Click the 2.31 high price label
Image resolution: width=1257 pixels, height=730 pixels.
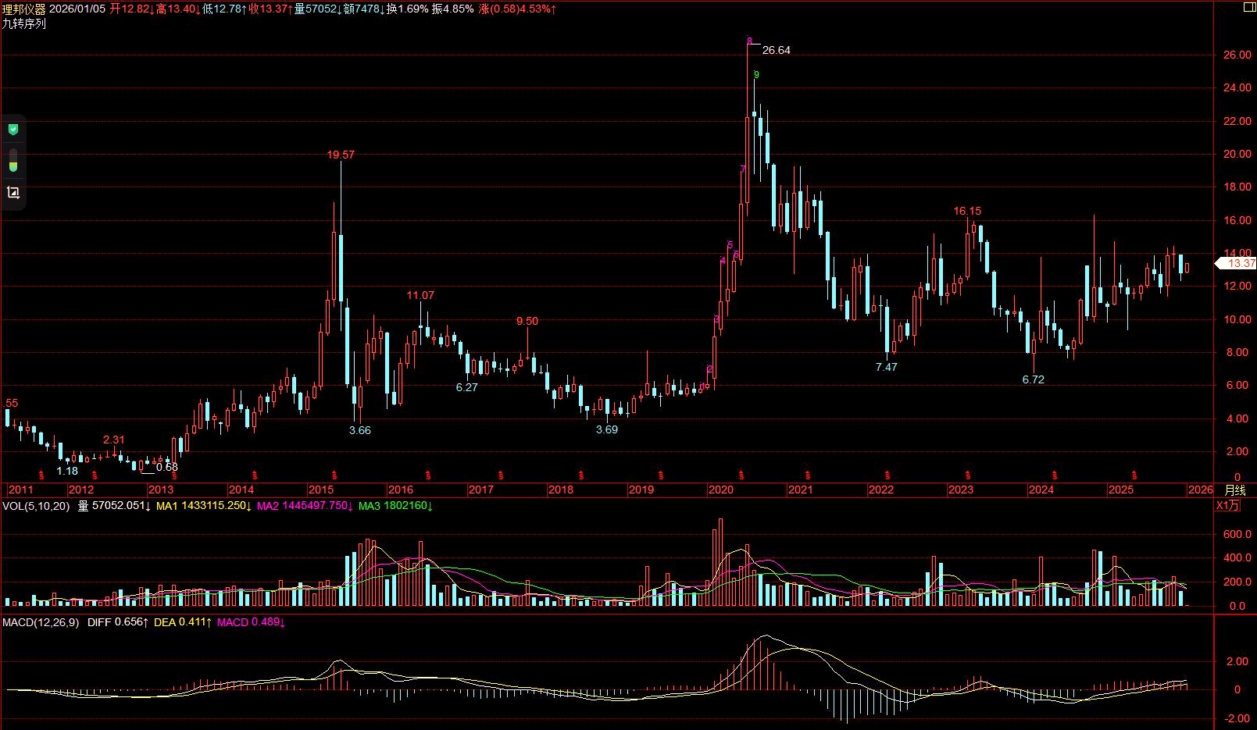(x=114, y=440)
